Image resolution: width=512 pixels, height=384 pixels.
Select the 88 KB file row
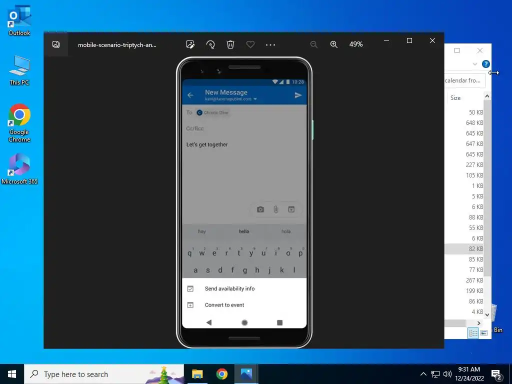[x=464, y=217]
